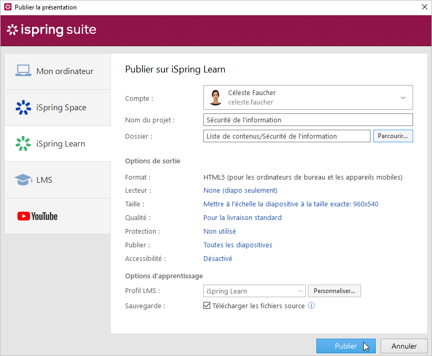Screen dimensions: 432x356
Task: Click the blue iSpring Space star icon
Action: point(23,108)
